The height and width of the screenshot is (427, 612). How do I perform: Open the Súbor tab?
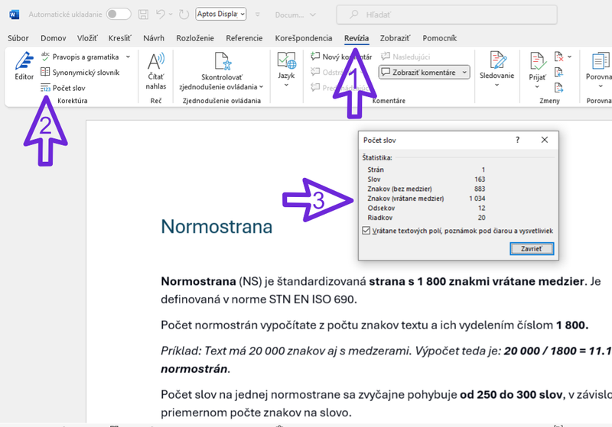(x=18, y=38)
